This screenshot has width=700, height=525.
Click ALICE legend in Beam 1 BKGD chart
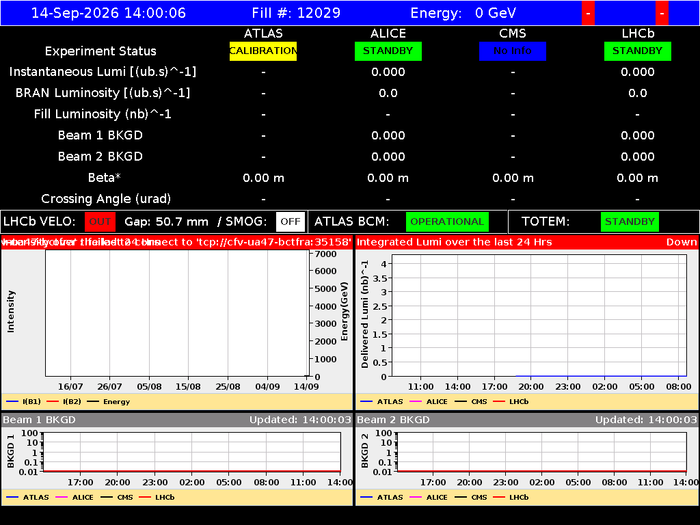75,498
